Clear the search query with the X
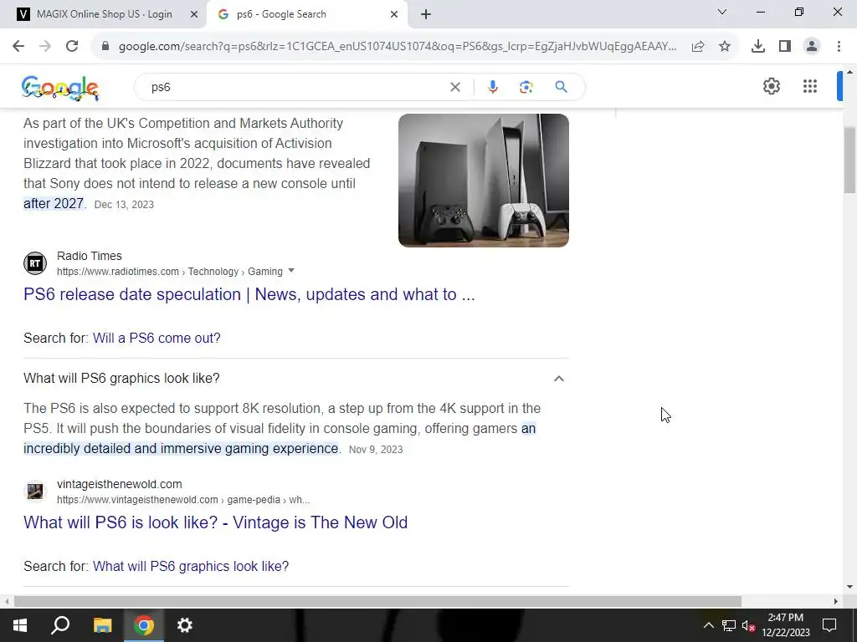 coord(454,87)
